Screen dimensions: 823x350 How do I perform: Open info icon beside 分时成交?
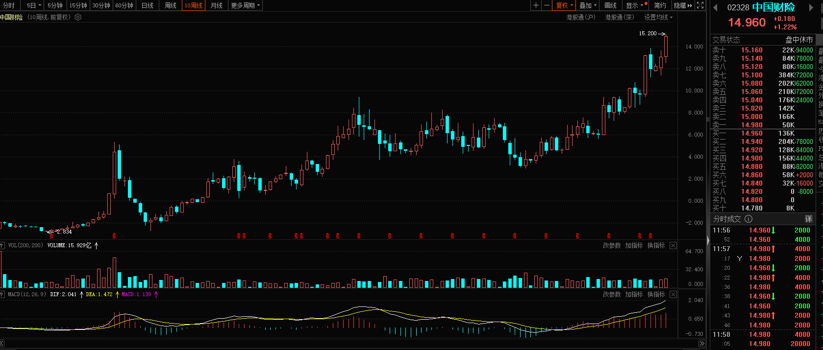[x=748, y=219]
